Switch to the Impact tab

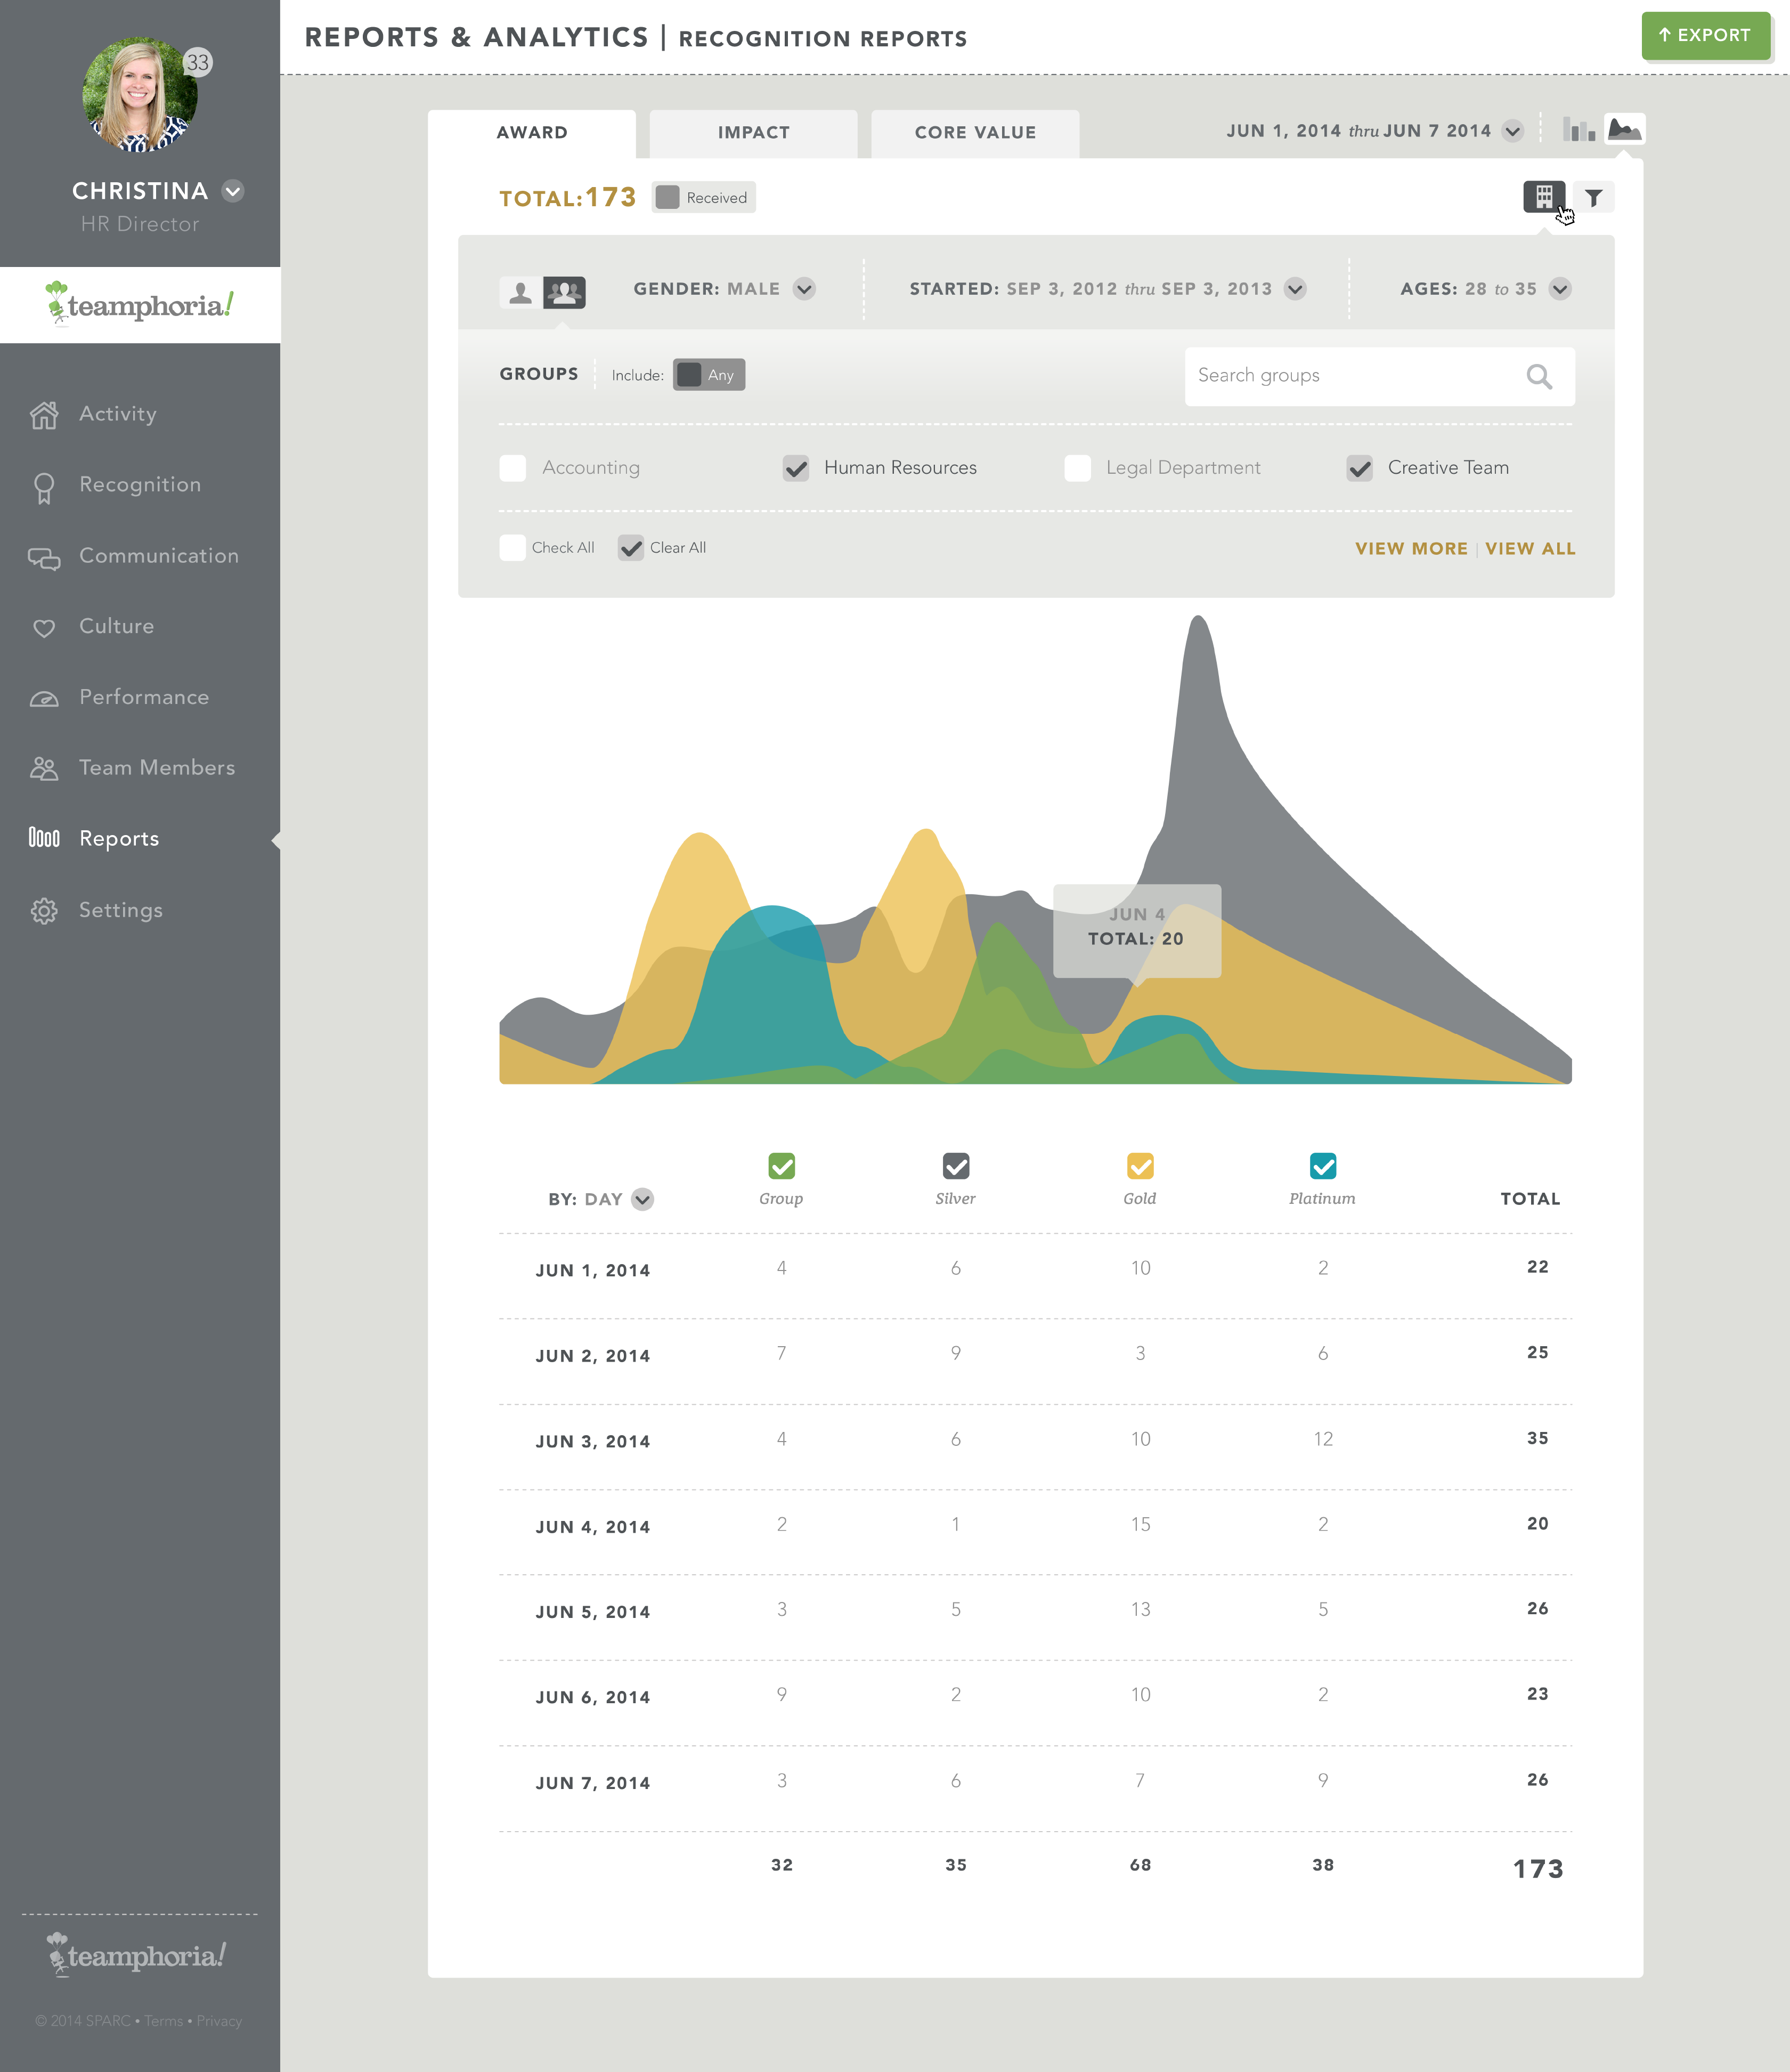click(754, 133)
